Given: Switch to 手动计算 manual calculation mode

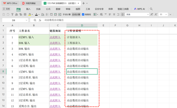Looking at the screenshot, I should (67, 14).
